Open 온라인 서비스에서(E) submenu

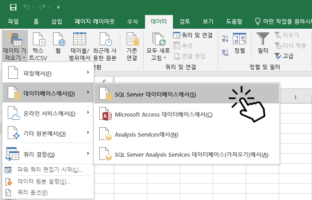[48, 113]
